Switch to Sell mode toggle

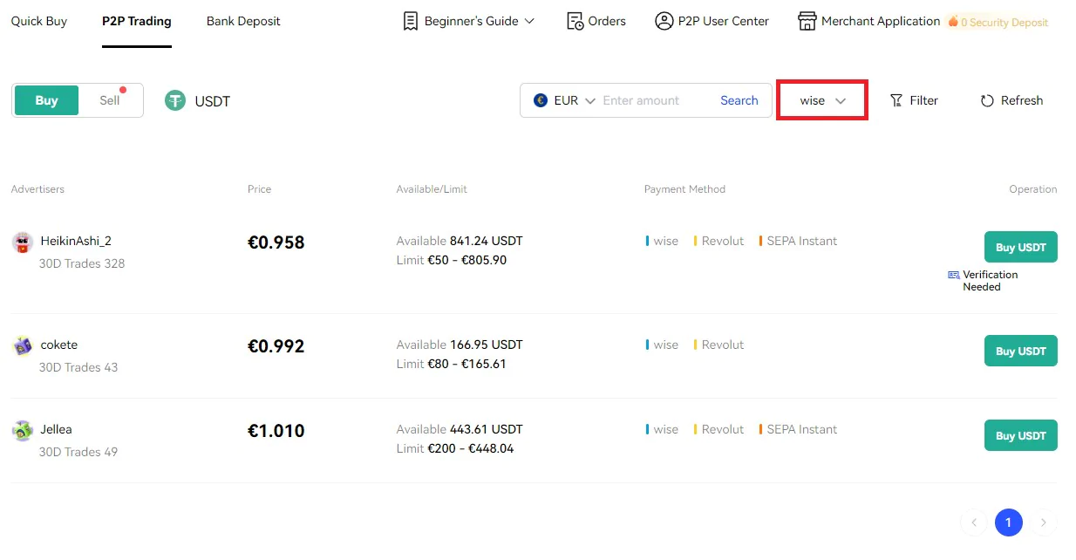[x=110, y=100]
